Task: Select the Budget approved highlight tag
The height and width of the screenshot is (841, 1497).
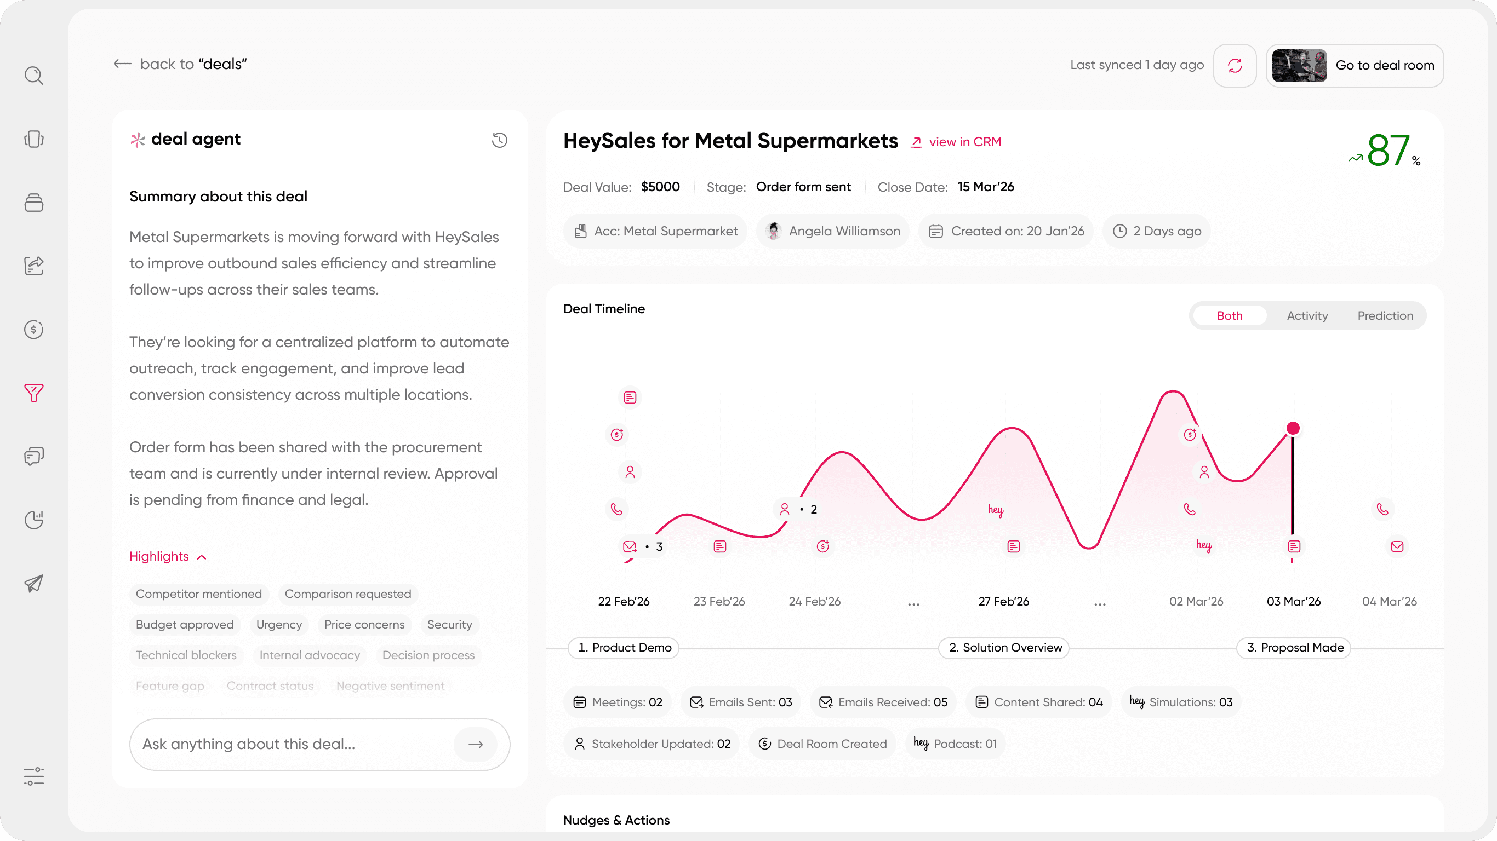Action: tap(185, 624)
